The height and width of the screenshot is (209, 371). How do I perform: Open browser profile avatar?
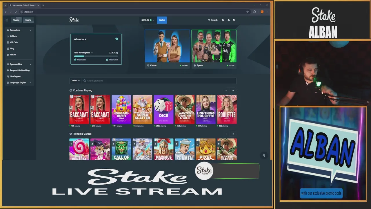pyautogui.click(x=262, y=12)
